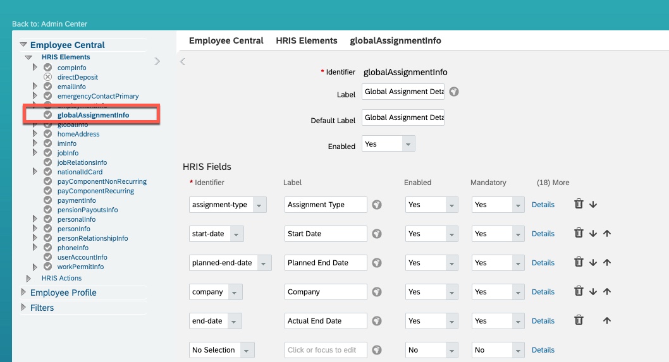The width and height of the screenshot is (669, 362).
Task: Click the directDeposit disabled status icon
Action: 48,76
